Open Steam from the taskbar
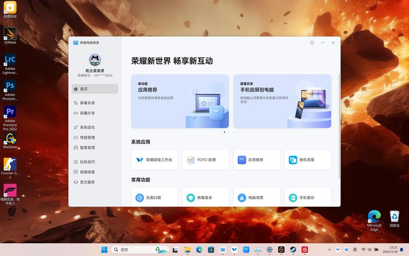The image size is (409, 256). (293, 250)
